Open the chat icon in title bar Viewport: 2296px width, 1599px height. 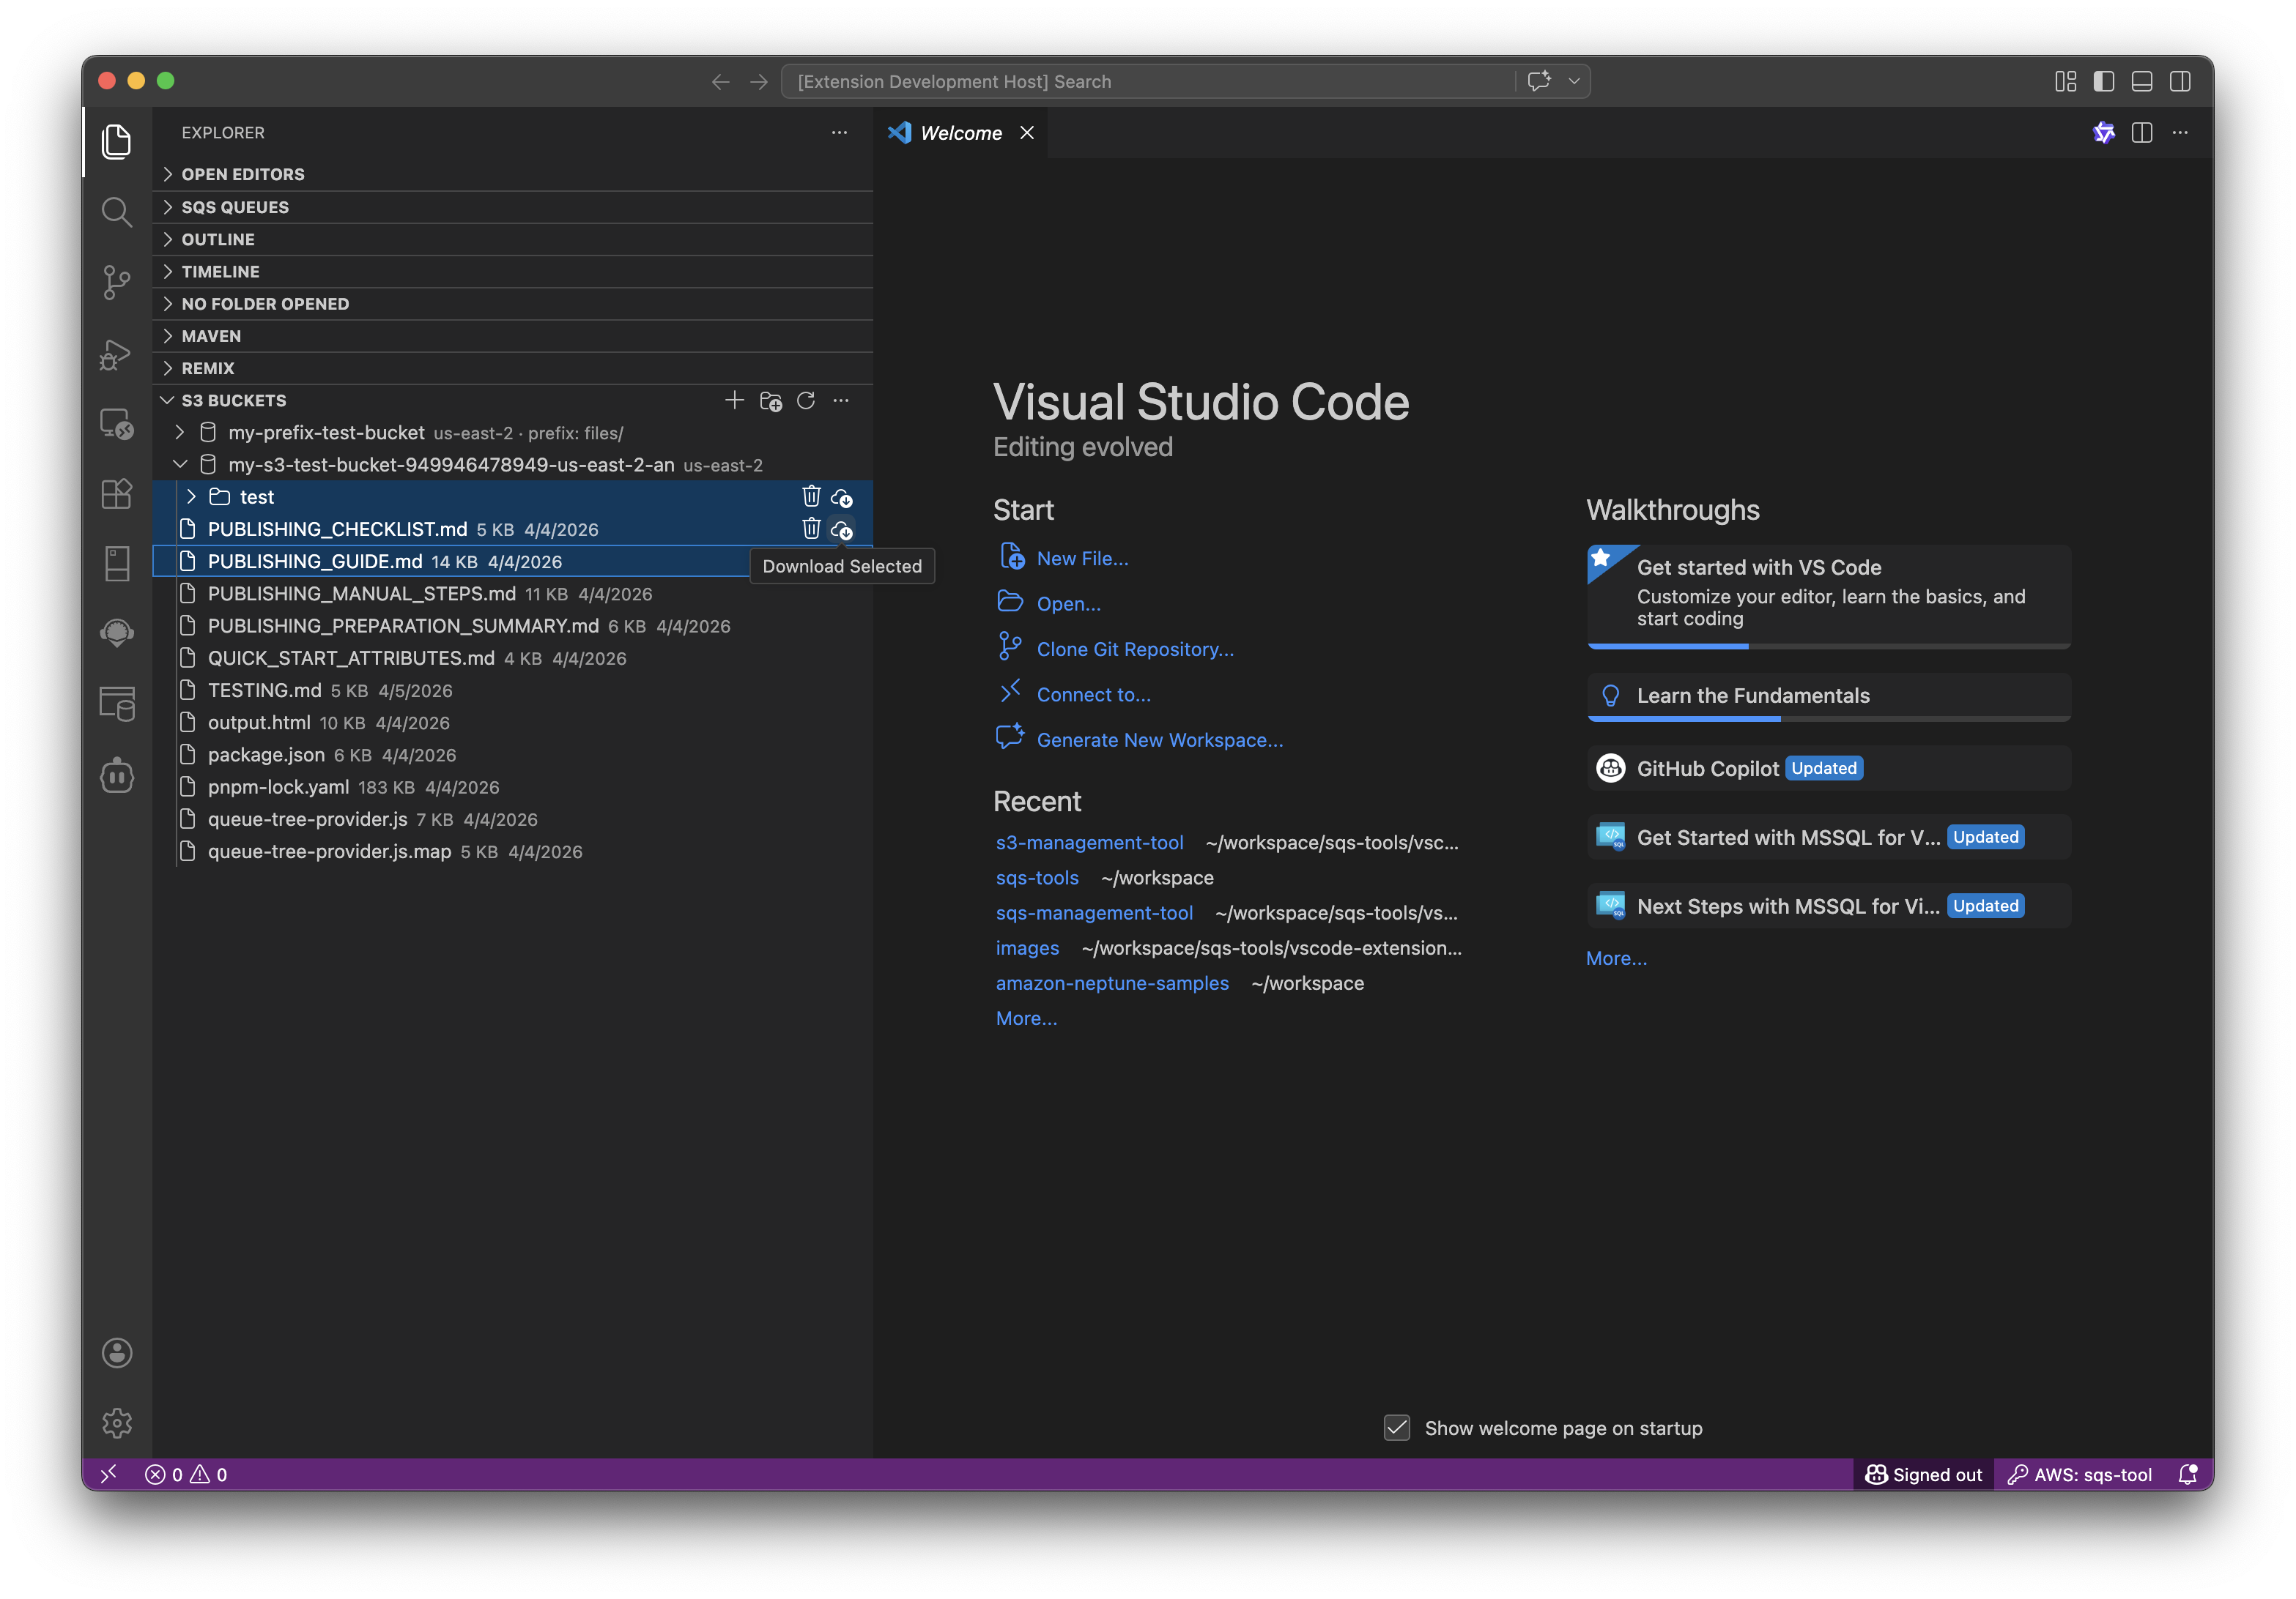pos(1539,81)
